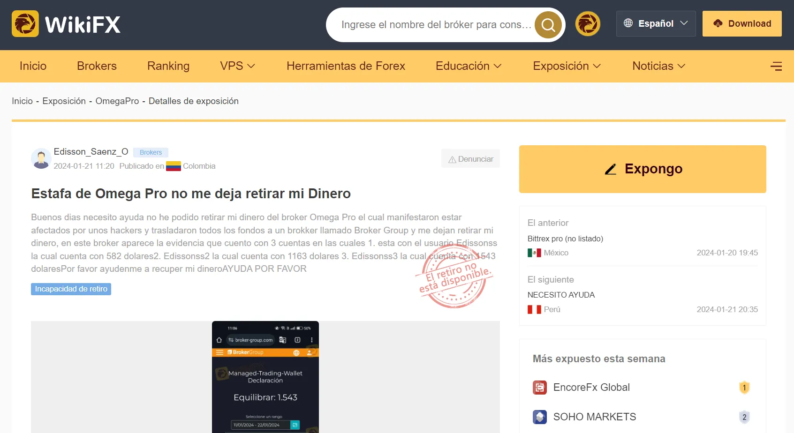794x433 pixels.
Task: Click the Denunciar warning triangle icon
Action: pos(452,159)
